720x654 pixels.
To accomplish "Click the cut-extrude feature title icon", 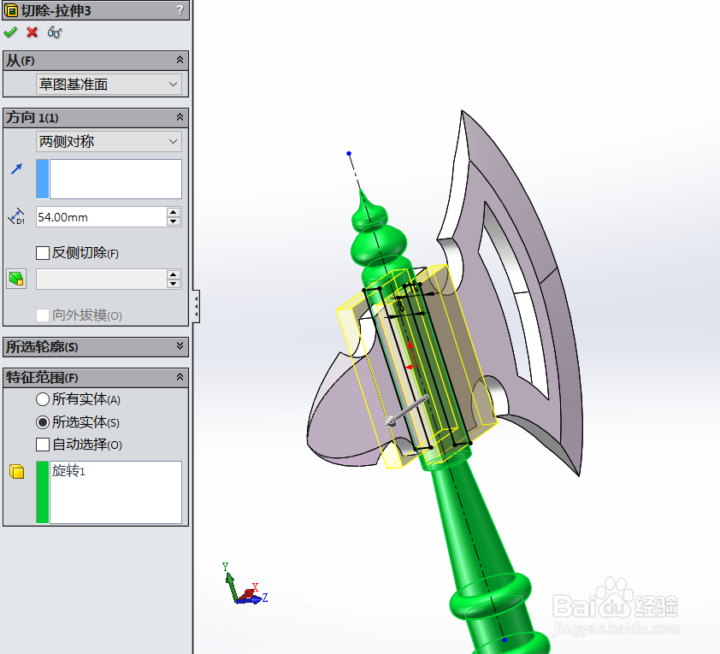I will 10,10.
